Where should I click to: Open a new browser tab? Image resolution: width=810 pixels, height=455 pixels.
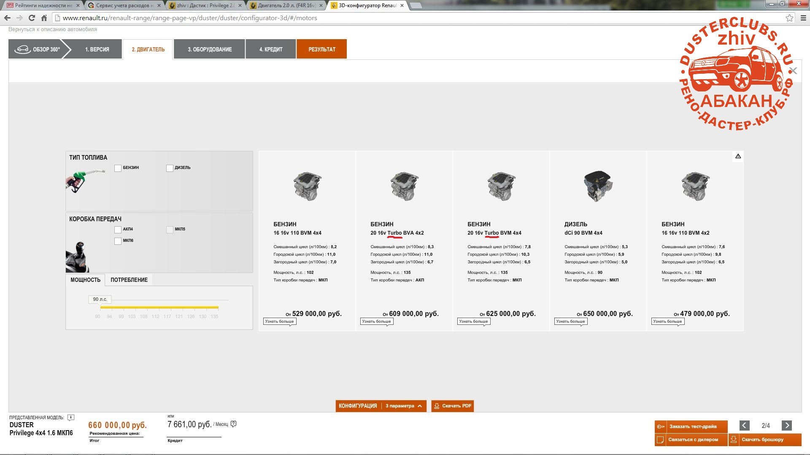pyautogui.click(x=416, y=5)
